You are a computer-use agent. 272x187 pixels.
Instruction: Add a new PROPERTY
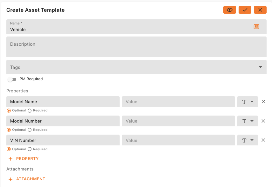[24, 159]
